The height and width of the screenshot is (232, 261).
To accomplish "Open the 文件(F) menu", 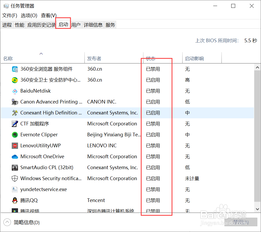I will [9, 15].
